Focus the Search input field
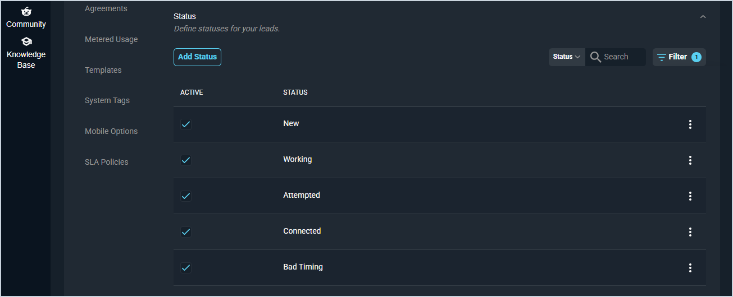 click(623, 57)
